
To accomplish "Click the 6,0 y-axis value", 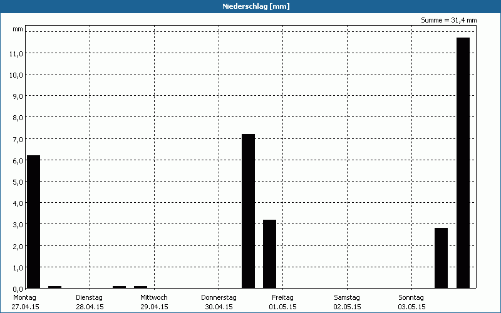I will (18, 161).
